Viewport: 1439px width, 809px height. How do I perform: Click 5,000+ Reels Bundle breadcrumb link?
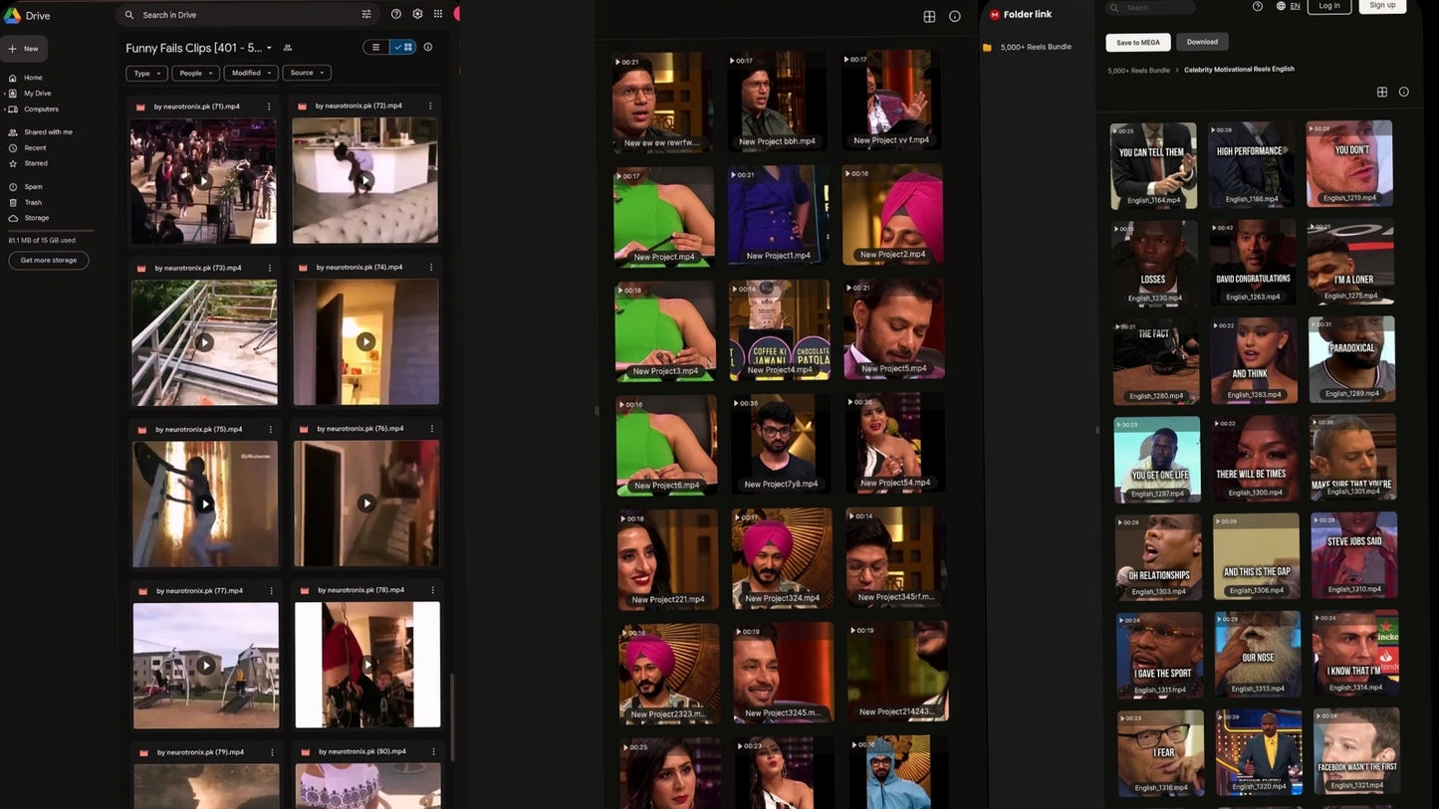click(1138, 71)
